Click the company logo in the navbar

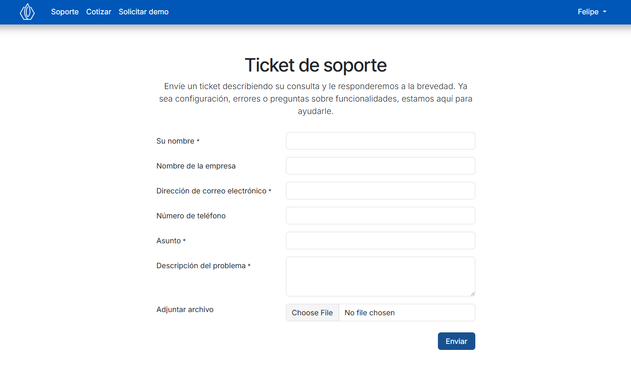pos(27,12)
